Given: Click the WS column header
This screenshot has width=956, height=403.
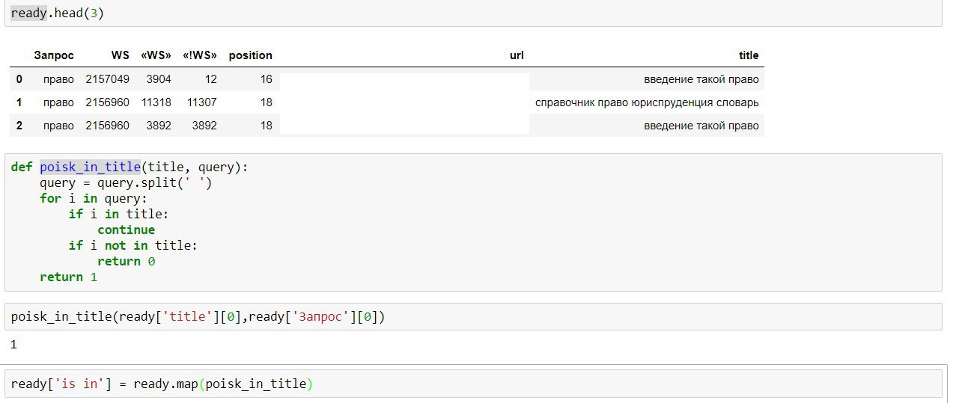Looking at the screenshot, I should point(120,55).
